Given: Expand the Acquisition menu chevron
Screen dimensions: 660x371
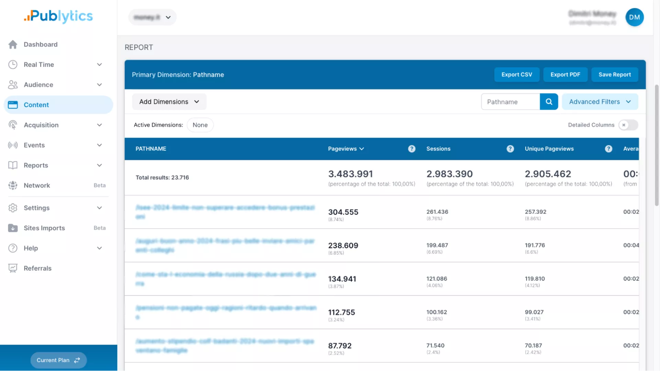Looking at the screenshot, I should coord(99,125).
